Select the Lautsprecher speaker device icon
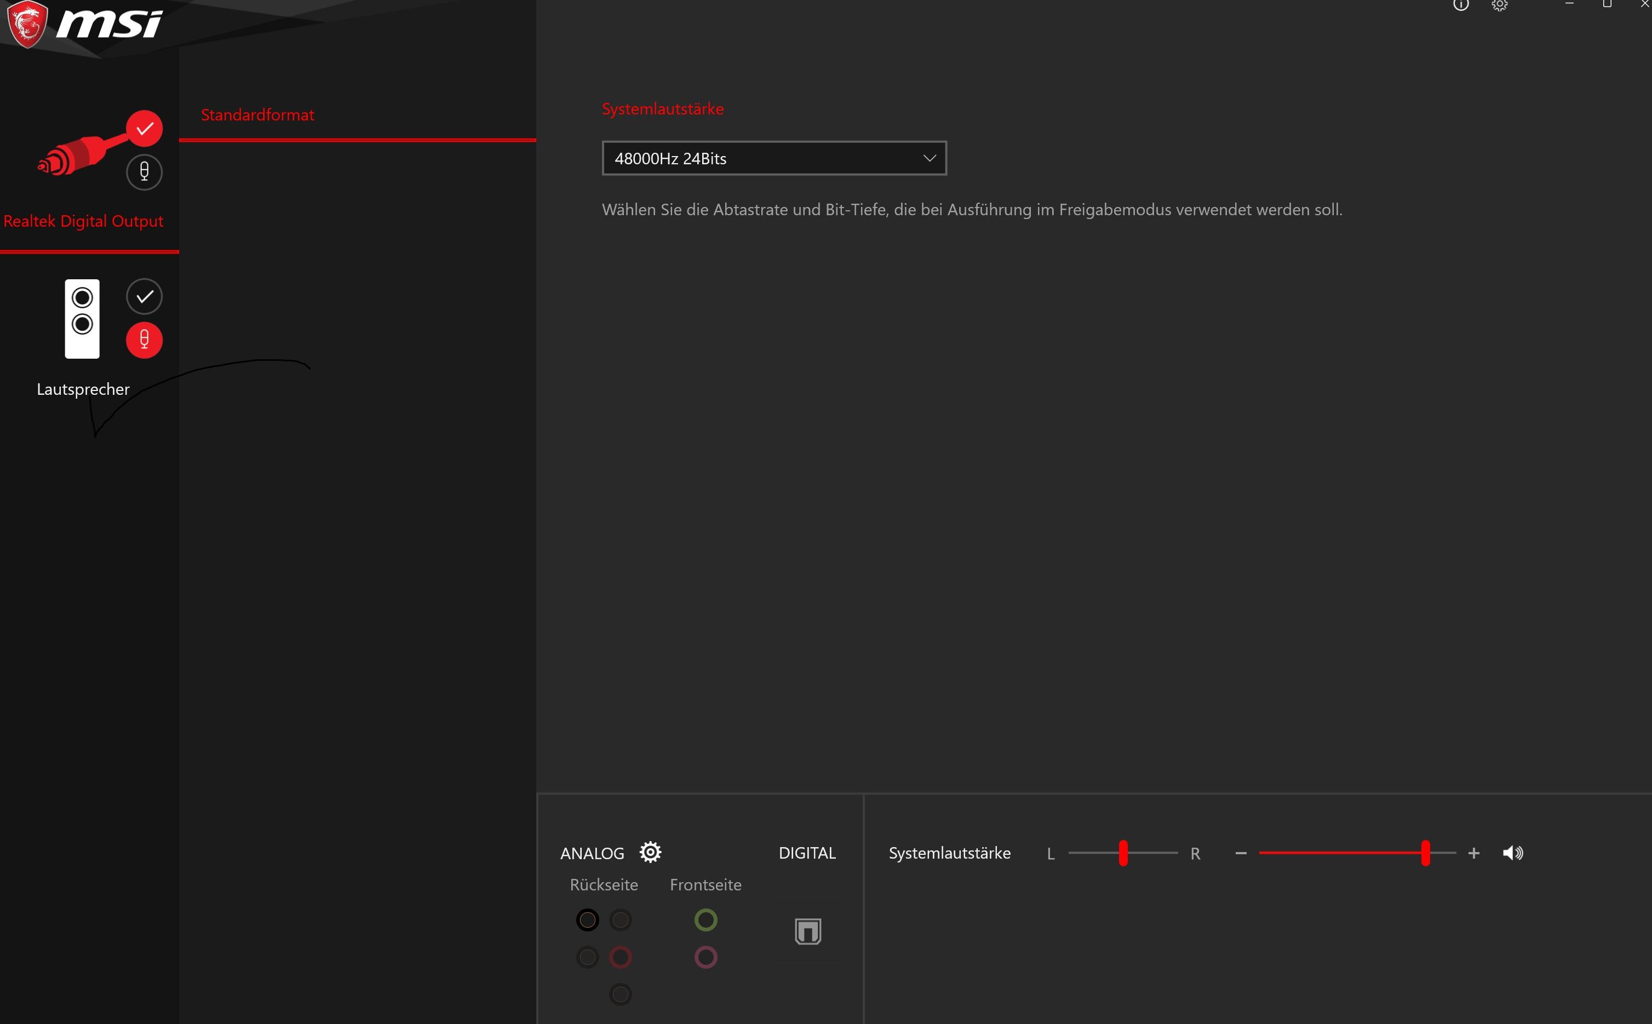 (82, 318)
